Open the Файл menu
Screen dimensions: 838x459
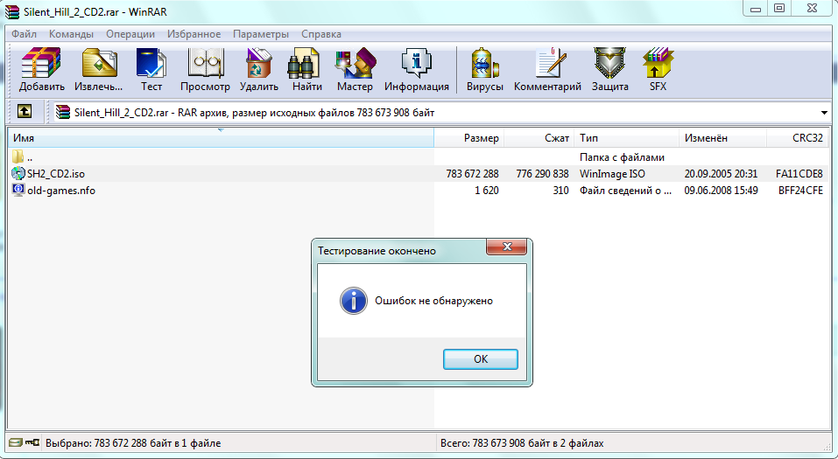24,33
